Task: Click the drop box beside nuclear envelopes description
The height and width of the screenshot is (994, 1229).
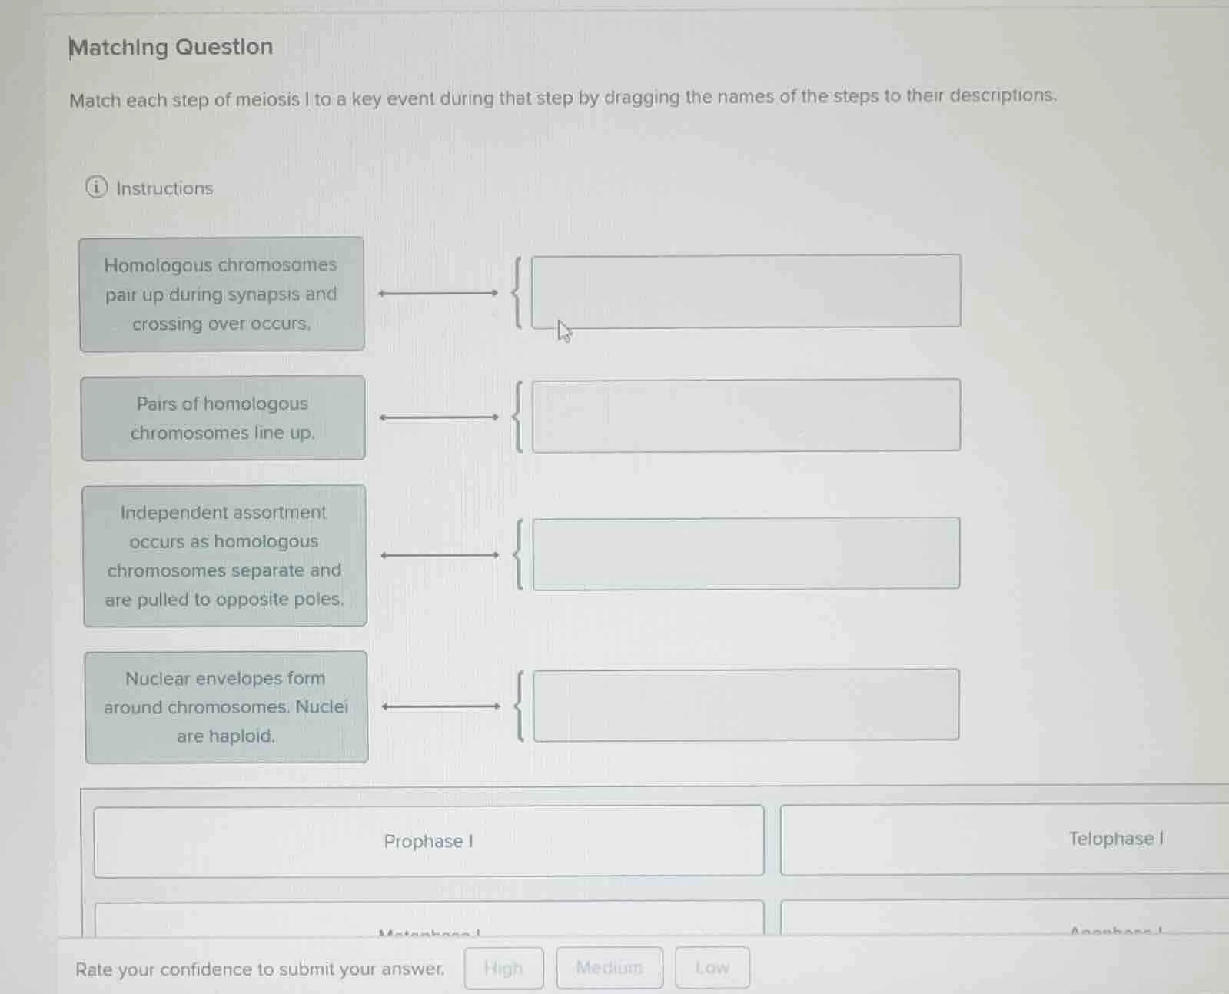Action: click(746, 705)
